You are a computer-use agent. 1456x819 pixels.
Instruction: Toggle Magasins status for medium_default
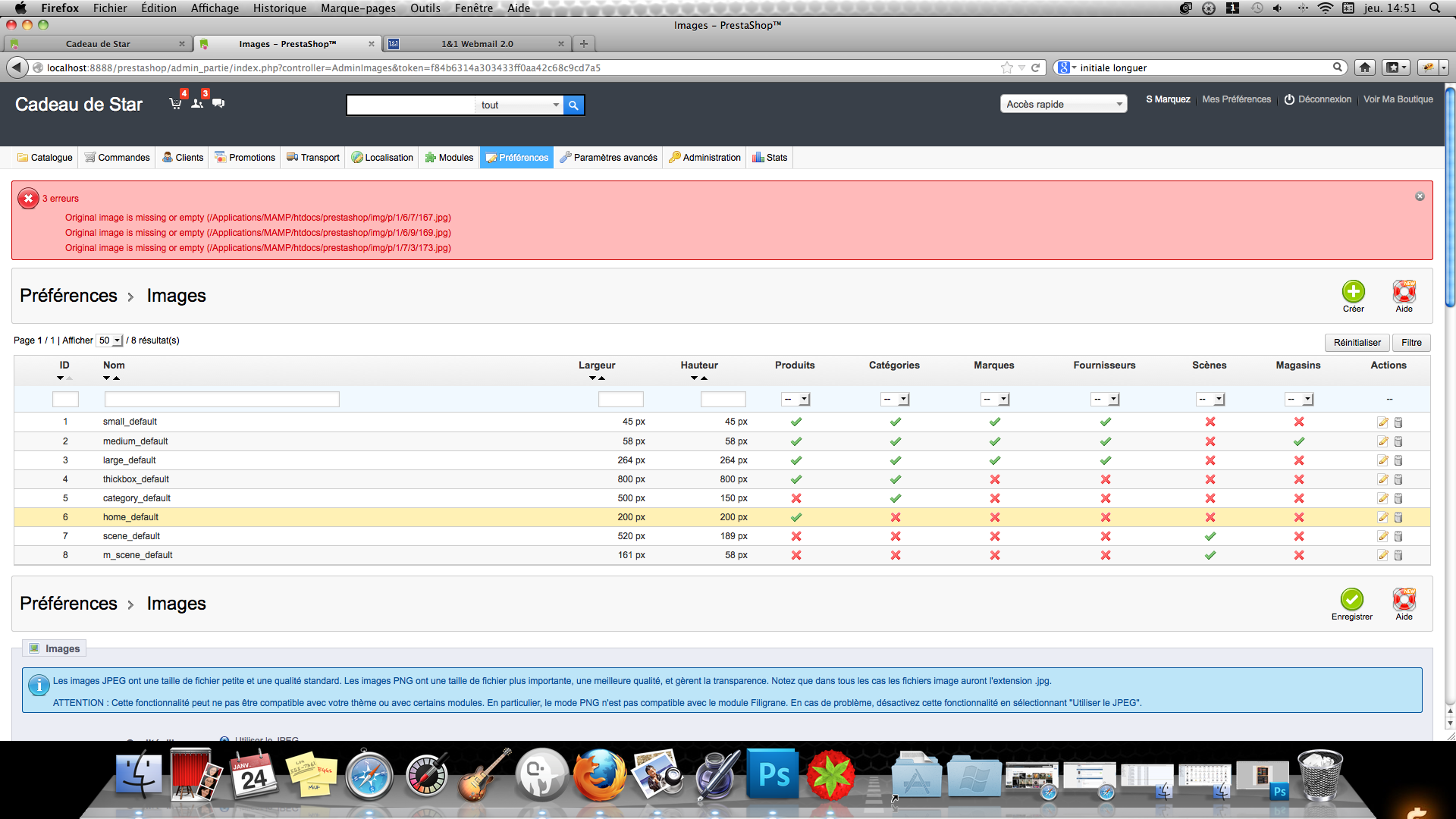1298,441
